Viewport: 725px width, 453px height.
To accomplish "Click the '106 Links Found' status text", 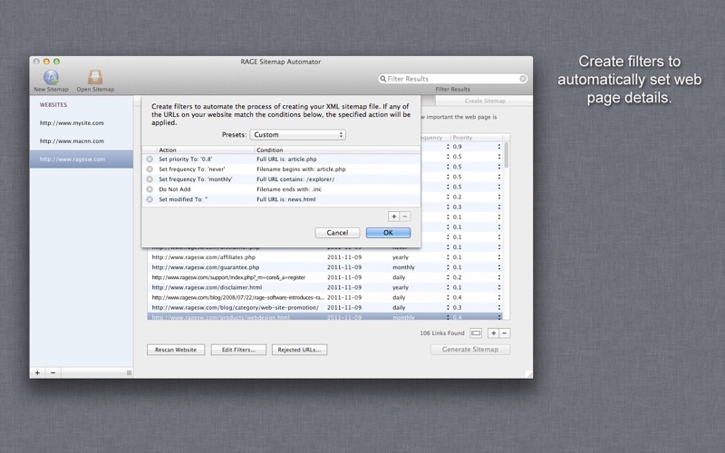I will [x=442, y=333].
